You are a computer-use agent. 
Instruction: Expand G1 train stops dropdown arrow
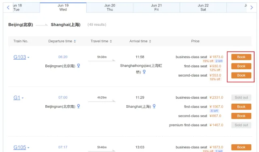(23, 98)
